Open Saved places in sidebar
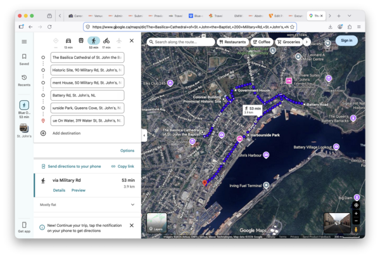Viewport: 380px width, 258px height. 24,60
